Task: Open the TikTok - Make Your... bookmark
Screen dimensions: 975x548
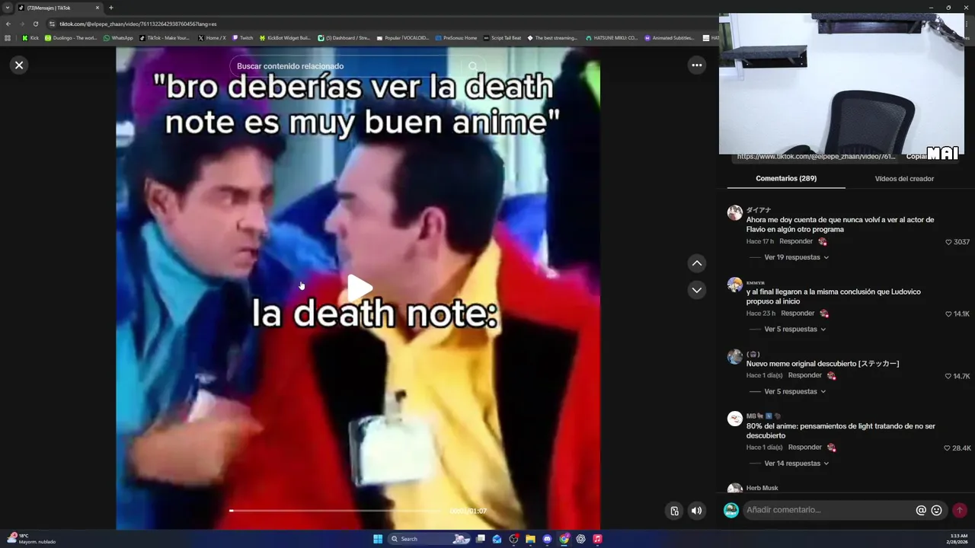Action: pos(164,37)
